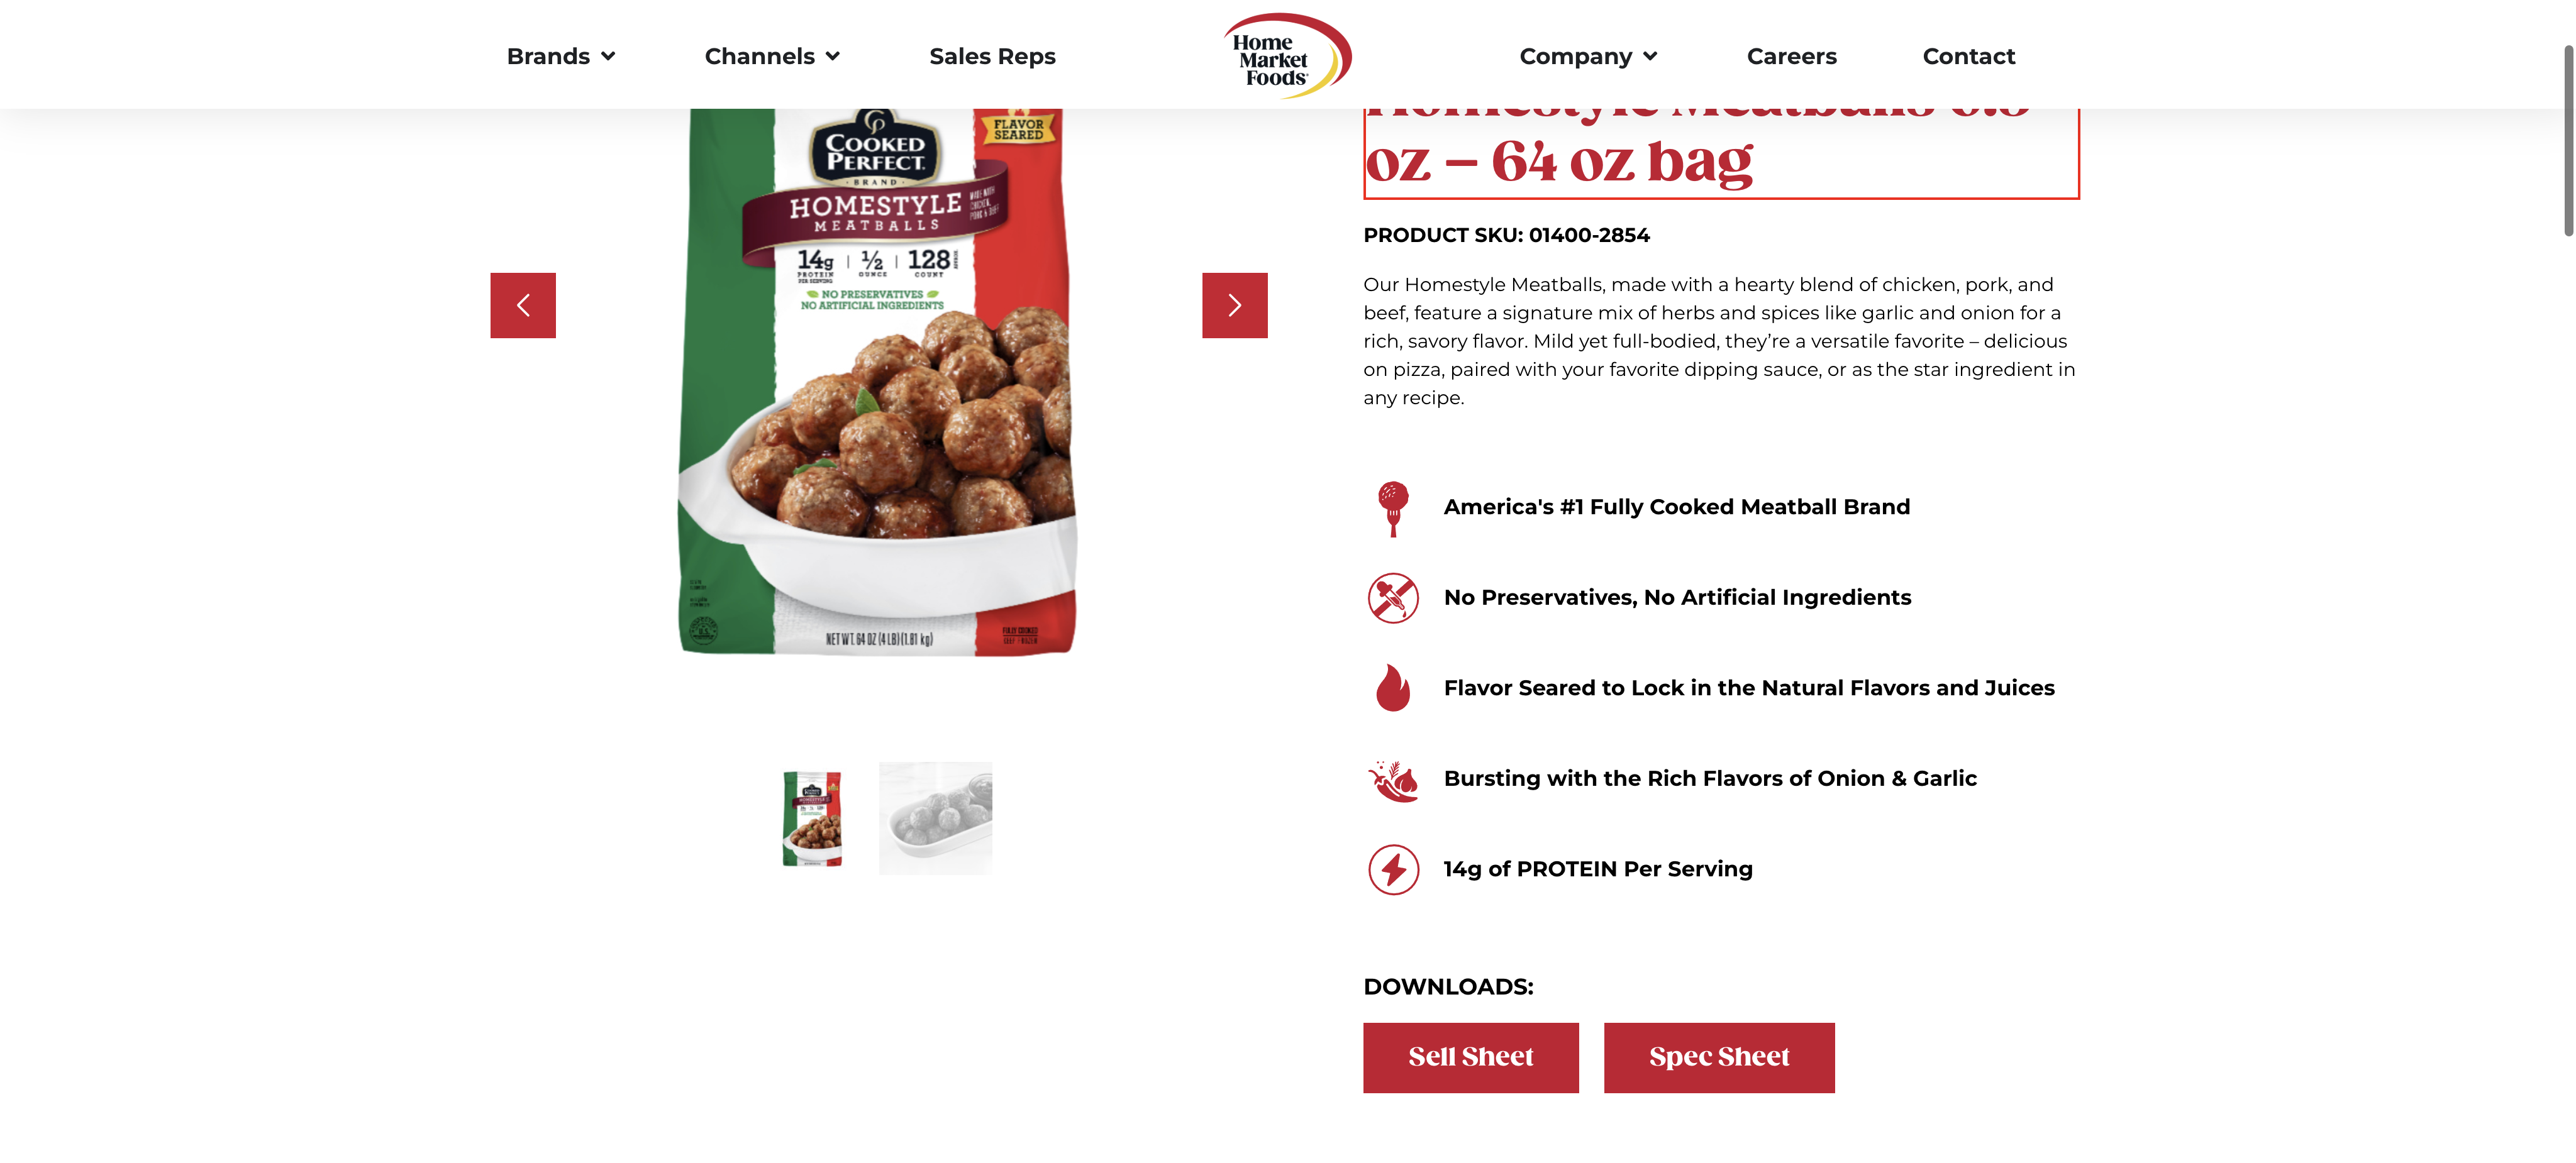Click the onion and garlic flavors icon
This screenshot has height=1163, width=2576.
click(1392, 779)
